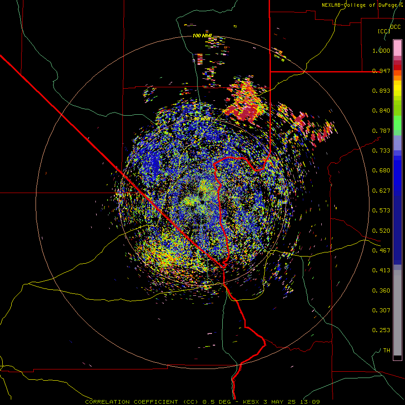Pick the pink color at the top of the CC color bar

coord(397,48)
